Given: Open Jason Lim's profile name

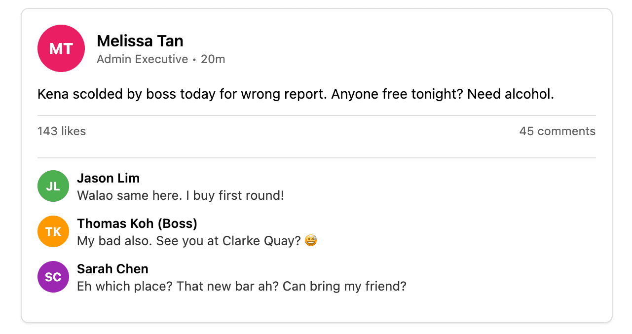Looking at the screenshot, I should pos(108,178).
